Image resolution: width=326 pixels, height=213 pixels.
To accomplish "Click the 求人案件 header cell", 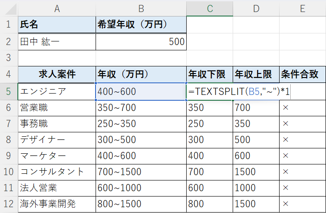I will [57, 74].
